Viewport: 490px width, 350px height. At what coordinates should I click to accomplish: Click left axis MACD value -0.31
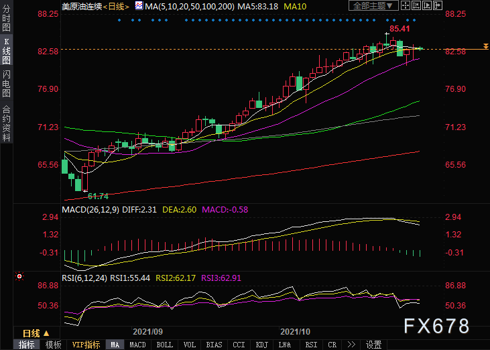pos(49,253)
